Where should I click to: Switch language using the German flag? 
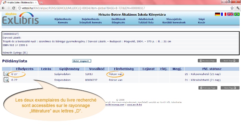pyautogui.click(x=217, y=14)
